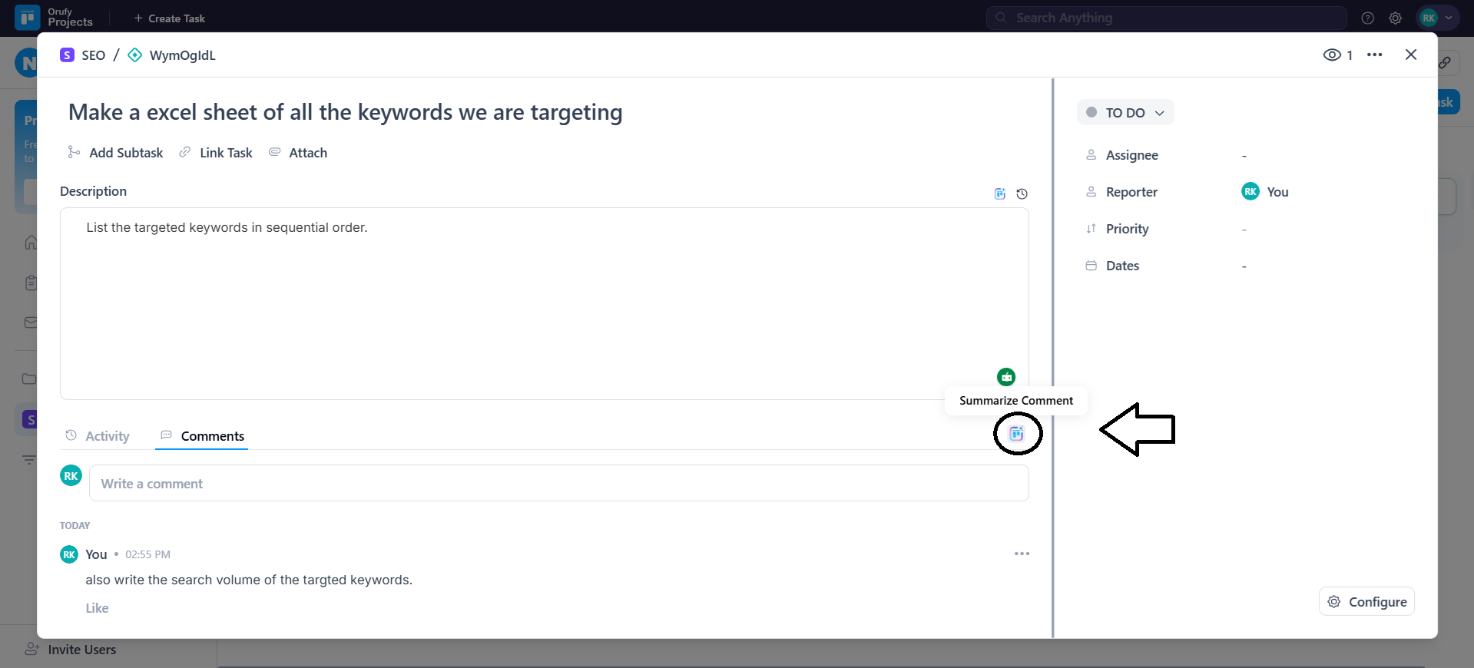Click the filter icon in left sidebar
Screen dimensions: 1474x668
pyautogui.click(x=29, y=460)
